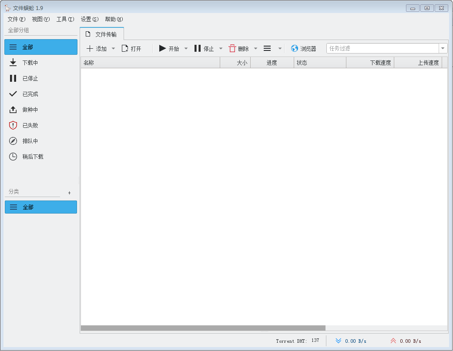Viewport: 453px width, 351px height.
Task: Open the Settings (设置) menu
Action: click(x=89, y=19)
